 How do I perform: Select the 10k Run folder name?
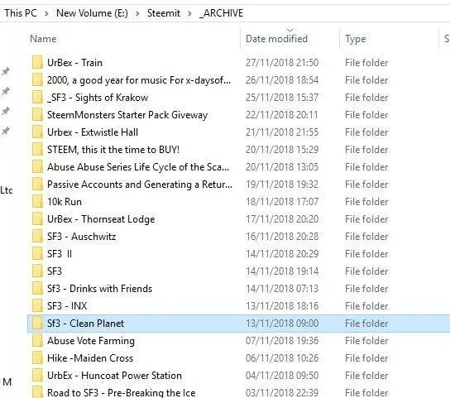tap(65, 202)
